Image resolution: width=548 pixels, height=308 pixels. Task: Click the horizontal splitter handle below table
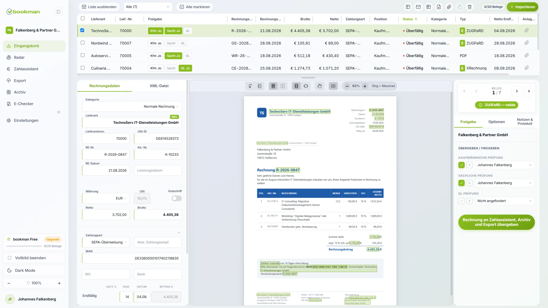308,78
